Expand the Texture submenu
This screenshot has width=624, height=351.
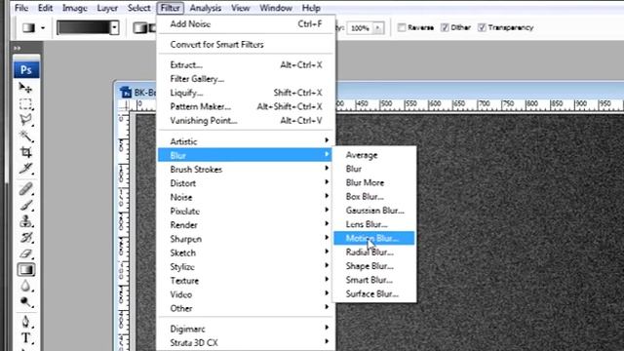click(246, 281)
